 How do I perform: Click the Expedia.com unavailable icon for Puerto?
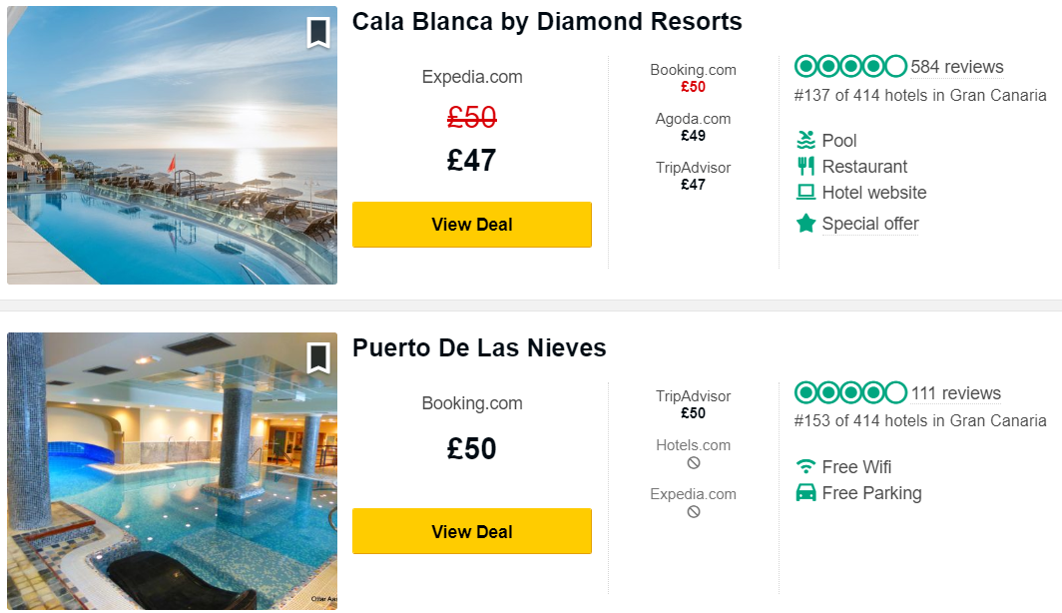(694, 511)
